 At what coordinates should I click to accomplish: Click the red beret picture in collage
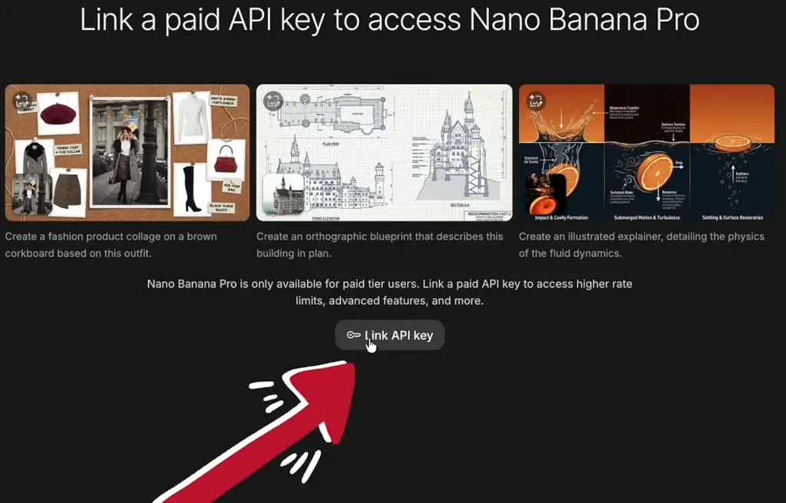tap(58, 114)
